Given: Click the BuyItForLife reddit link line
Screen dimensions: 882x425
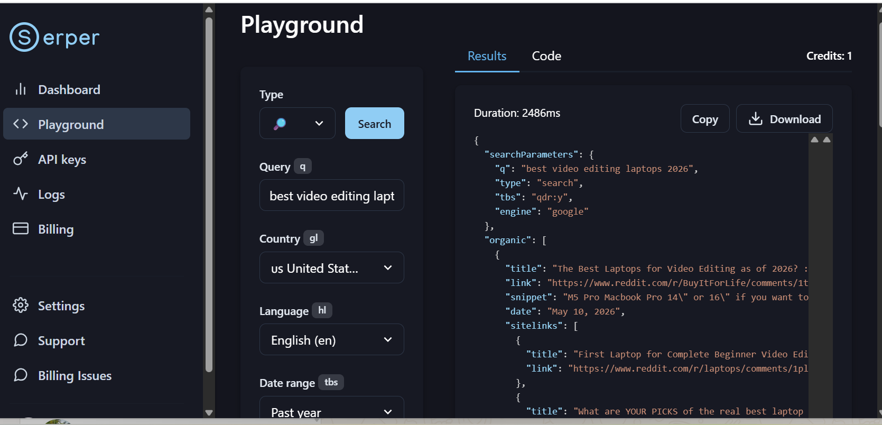Looking at the screenshot, I should (656, 283).
